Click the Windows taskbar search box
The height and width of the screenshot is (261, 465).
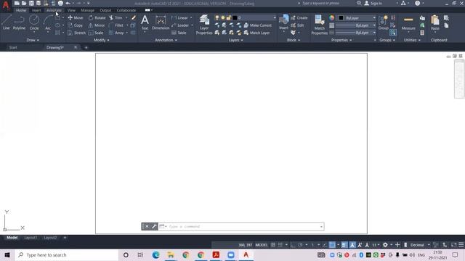point(67,255)
